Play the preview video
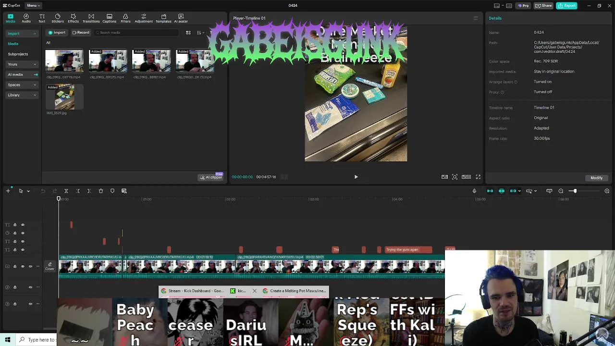 pyautogui.click(x=356, y=177)
